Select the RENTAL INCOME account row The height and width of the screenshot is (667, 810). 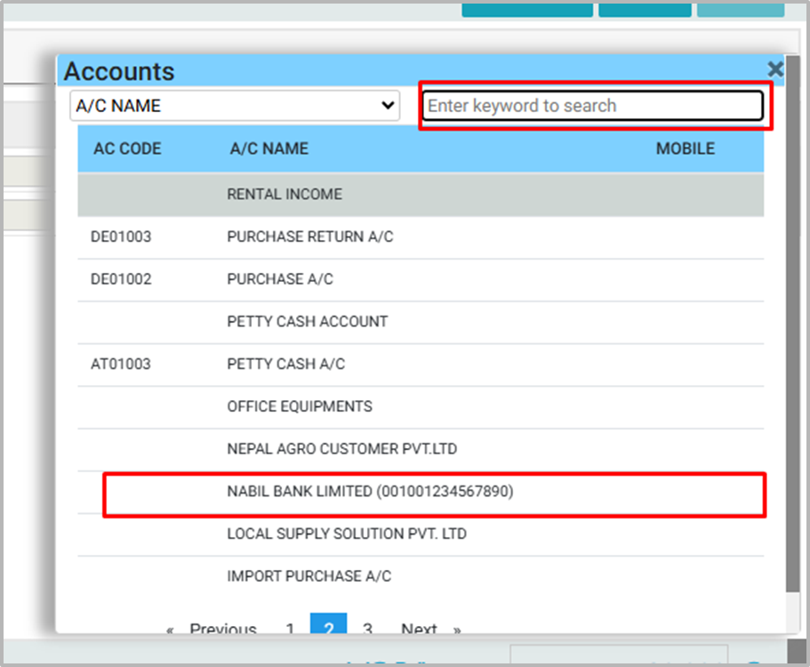point(285,194)
